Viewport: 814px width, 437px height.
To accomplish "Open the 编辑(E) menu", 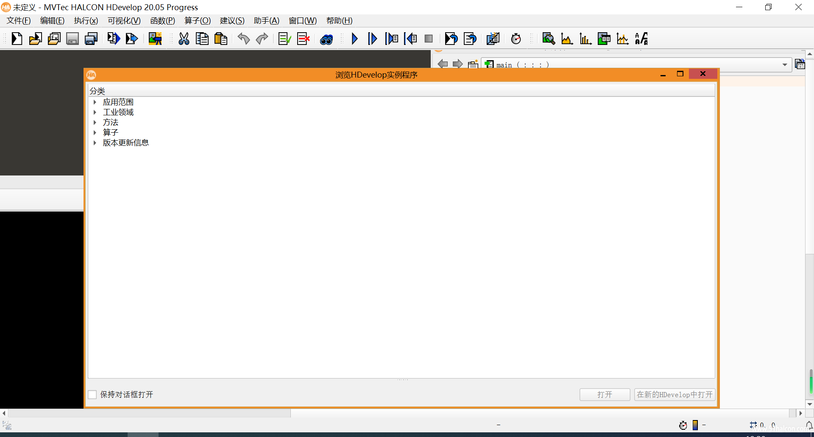I will 52,21.
